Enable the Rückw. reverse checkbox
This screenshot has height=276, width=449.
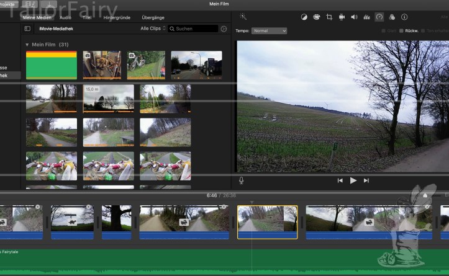tap(402, 31)
